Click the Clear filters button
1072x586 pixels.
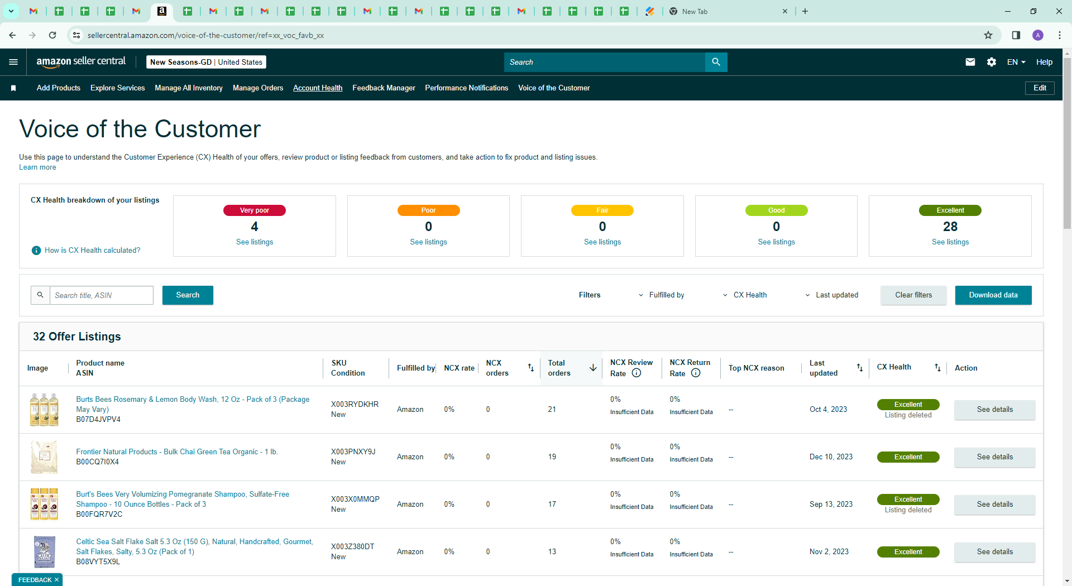tap(913, 295)
